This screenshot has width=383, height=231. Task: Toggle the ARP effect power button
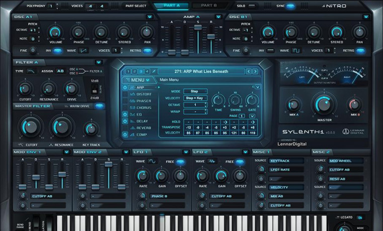click(125, 87)
